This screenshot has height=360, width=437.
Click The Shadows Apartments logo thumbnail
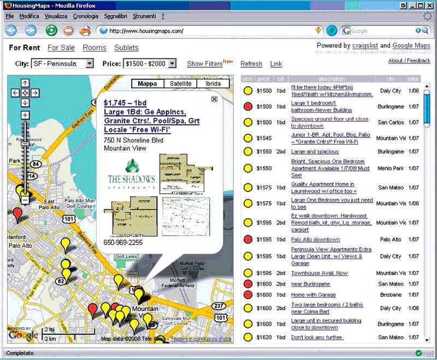[x=131, y=173]
